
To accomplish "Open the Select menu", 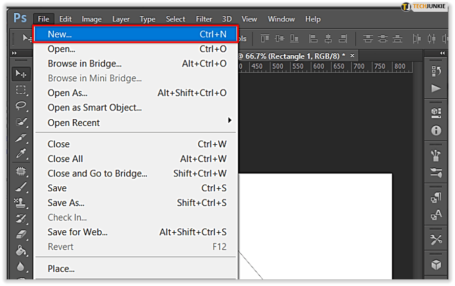I will coord(175,19).
